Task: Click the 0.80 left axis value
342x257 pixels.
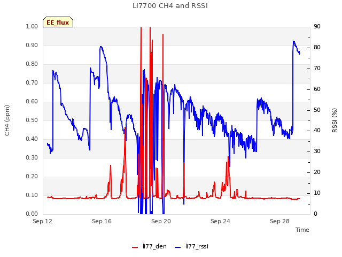Action: (x=32, y=64)
